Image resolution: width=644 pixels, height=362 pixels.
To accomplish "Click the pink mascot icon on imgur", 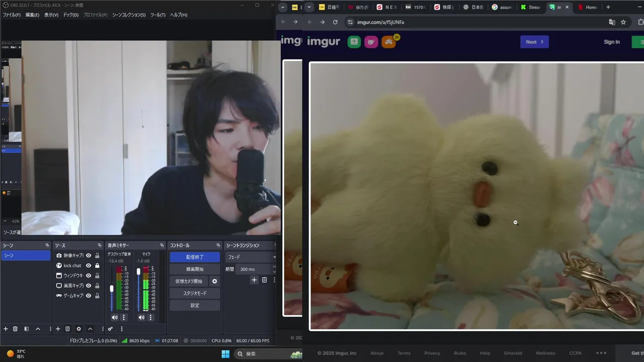I will pos(371,42).
